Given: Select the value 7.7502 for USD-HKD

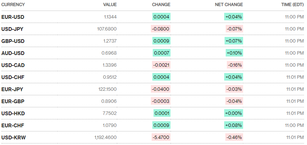Looking at the screenshot, I should (x=110, y=113).
